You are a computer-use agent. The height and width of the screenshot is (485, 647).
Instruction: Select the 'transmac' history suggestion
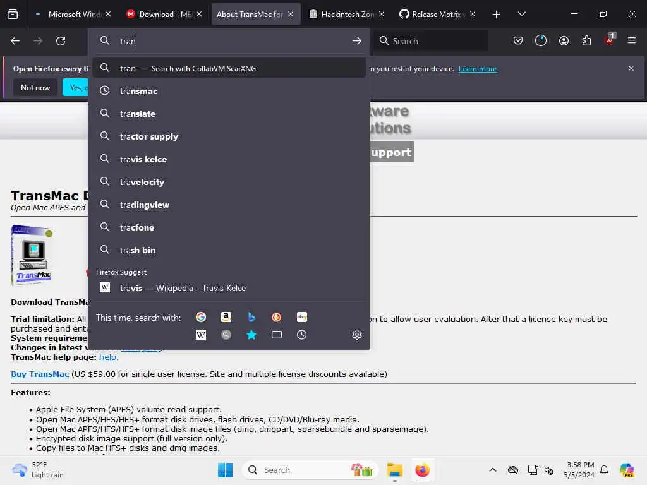pyautogui.click(x=229, y=91)
